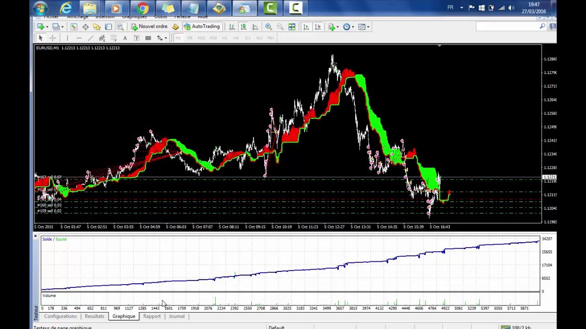Pick the Fibonacci retracement tool
The height and width of the screenshot is (329, 586).
click(114, 38)
